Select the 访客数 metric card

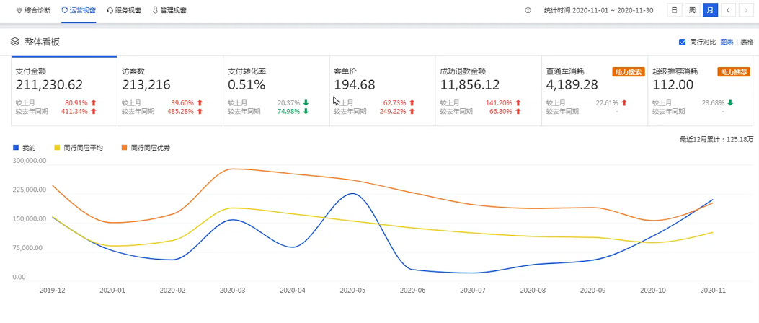click(x=170, y=91)
